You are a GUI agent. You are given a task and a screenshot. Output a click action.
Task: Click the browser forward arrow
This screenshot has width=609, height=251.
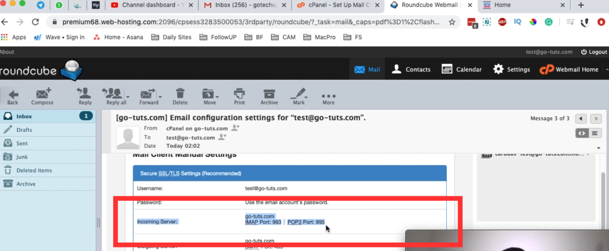tap(20, 22)
